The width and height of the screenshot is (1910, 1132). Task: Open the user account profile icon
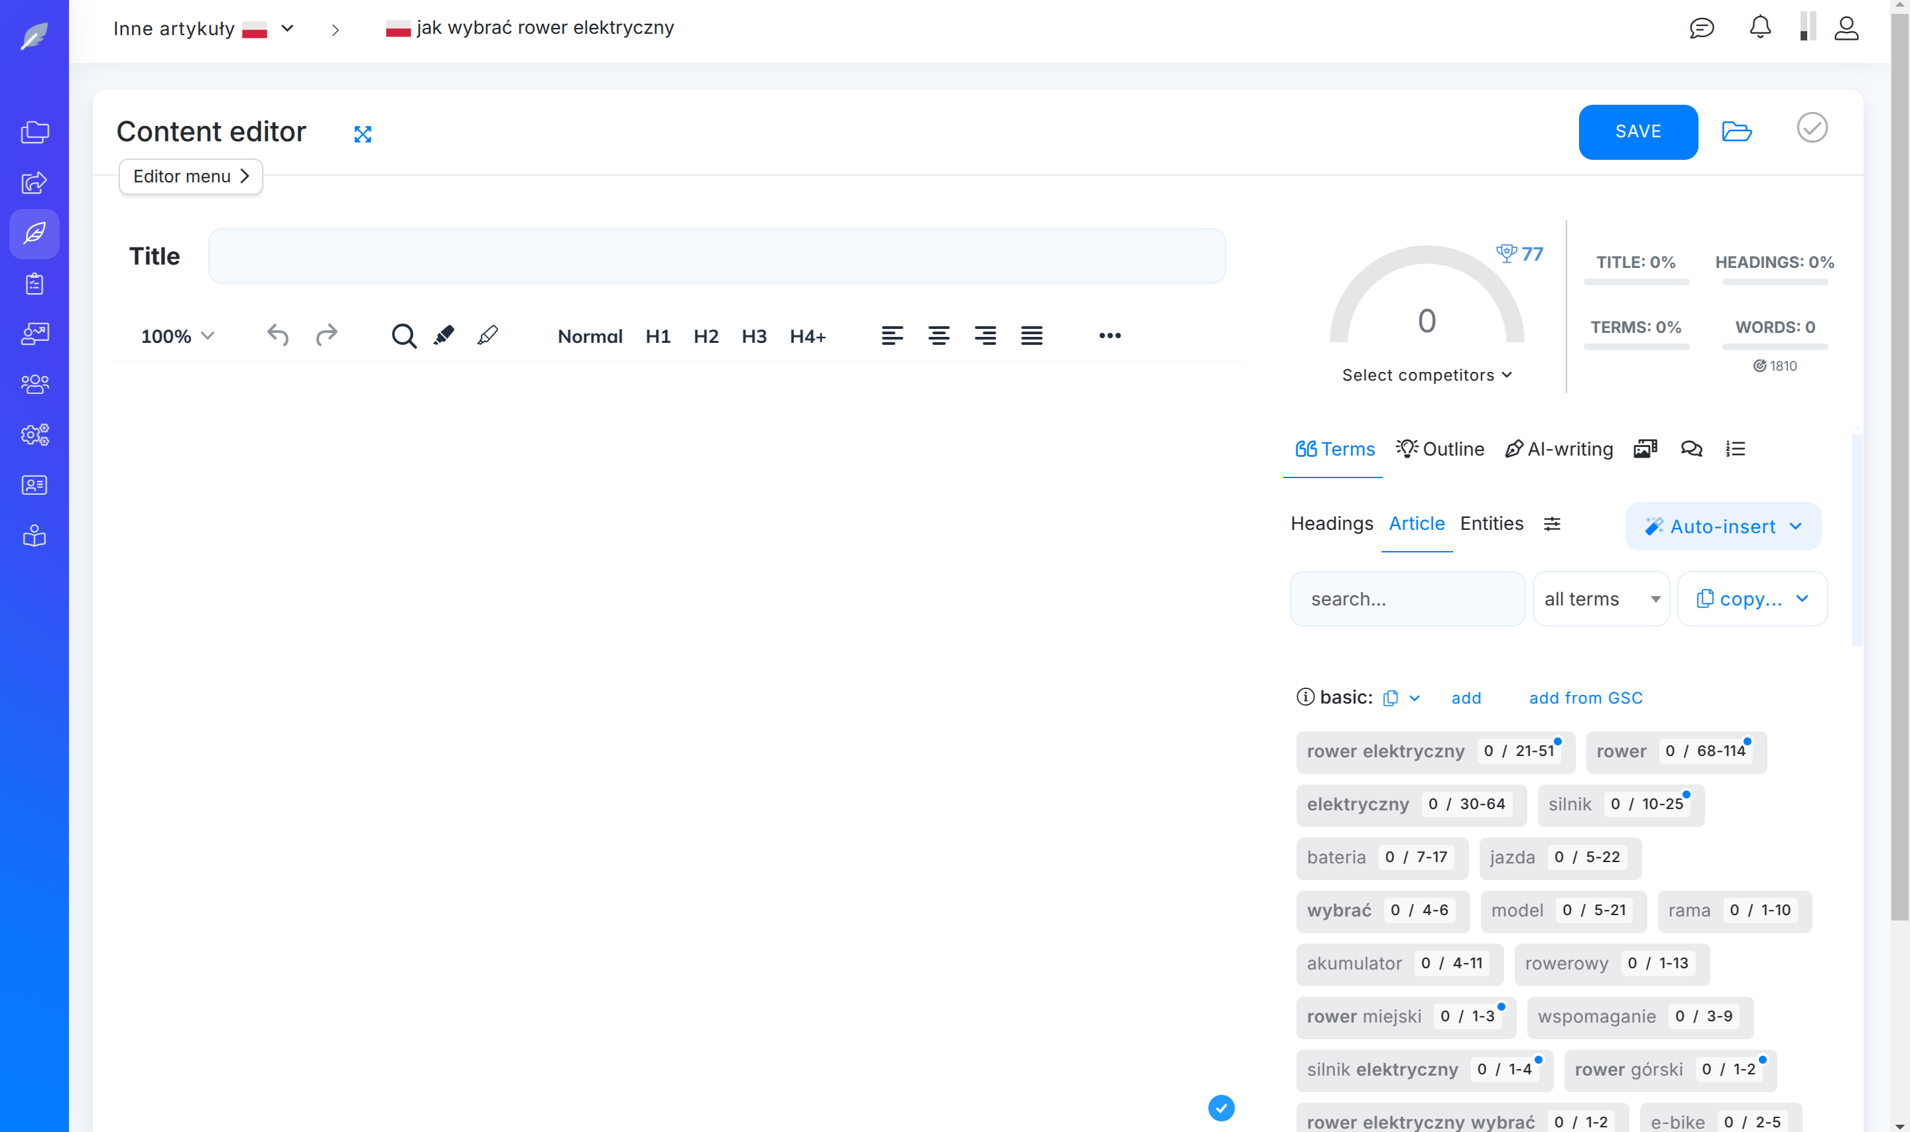(1847, 29)
